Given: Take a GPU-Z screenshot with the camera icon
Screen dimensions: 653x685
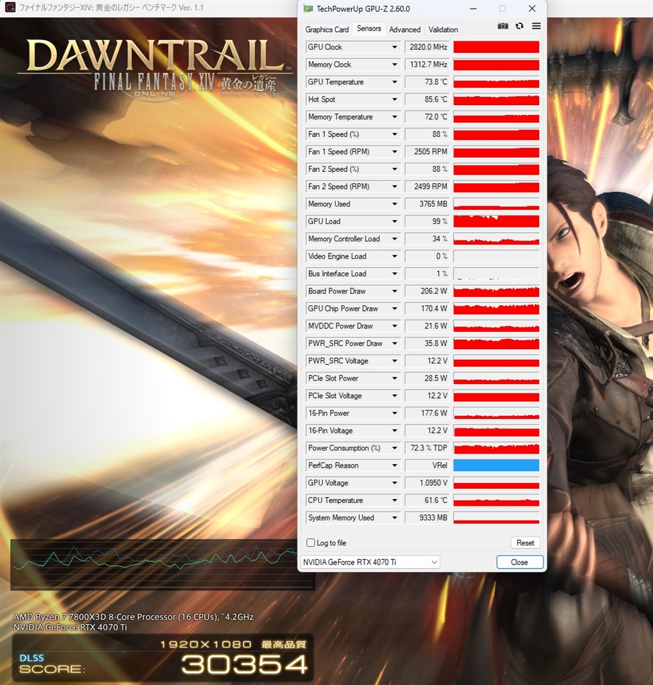Looking at the screenshot, I should 503,26.
